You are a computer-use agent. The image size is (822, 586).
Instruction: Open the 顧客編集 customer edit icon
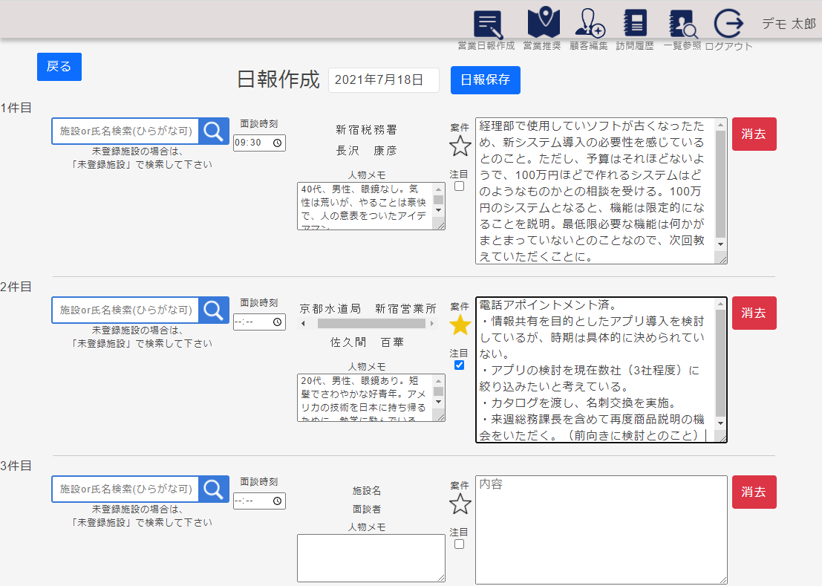590,24
